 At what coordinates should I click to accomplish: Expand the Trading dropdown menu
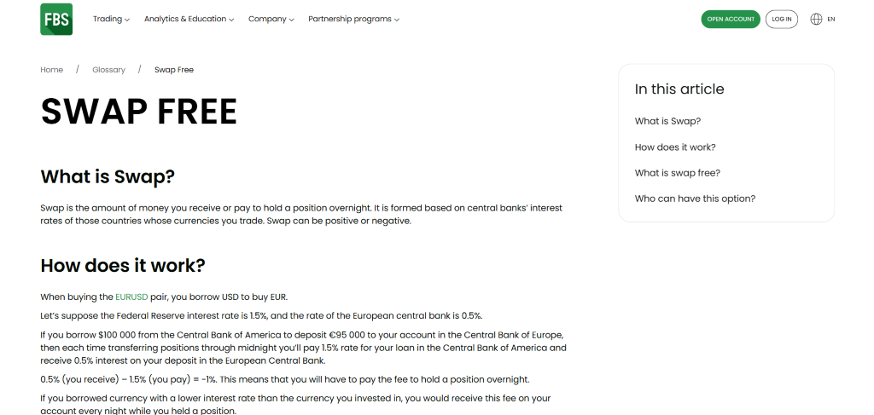coord(111,19)
